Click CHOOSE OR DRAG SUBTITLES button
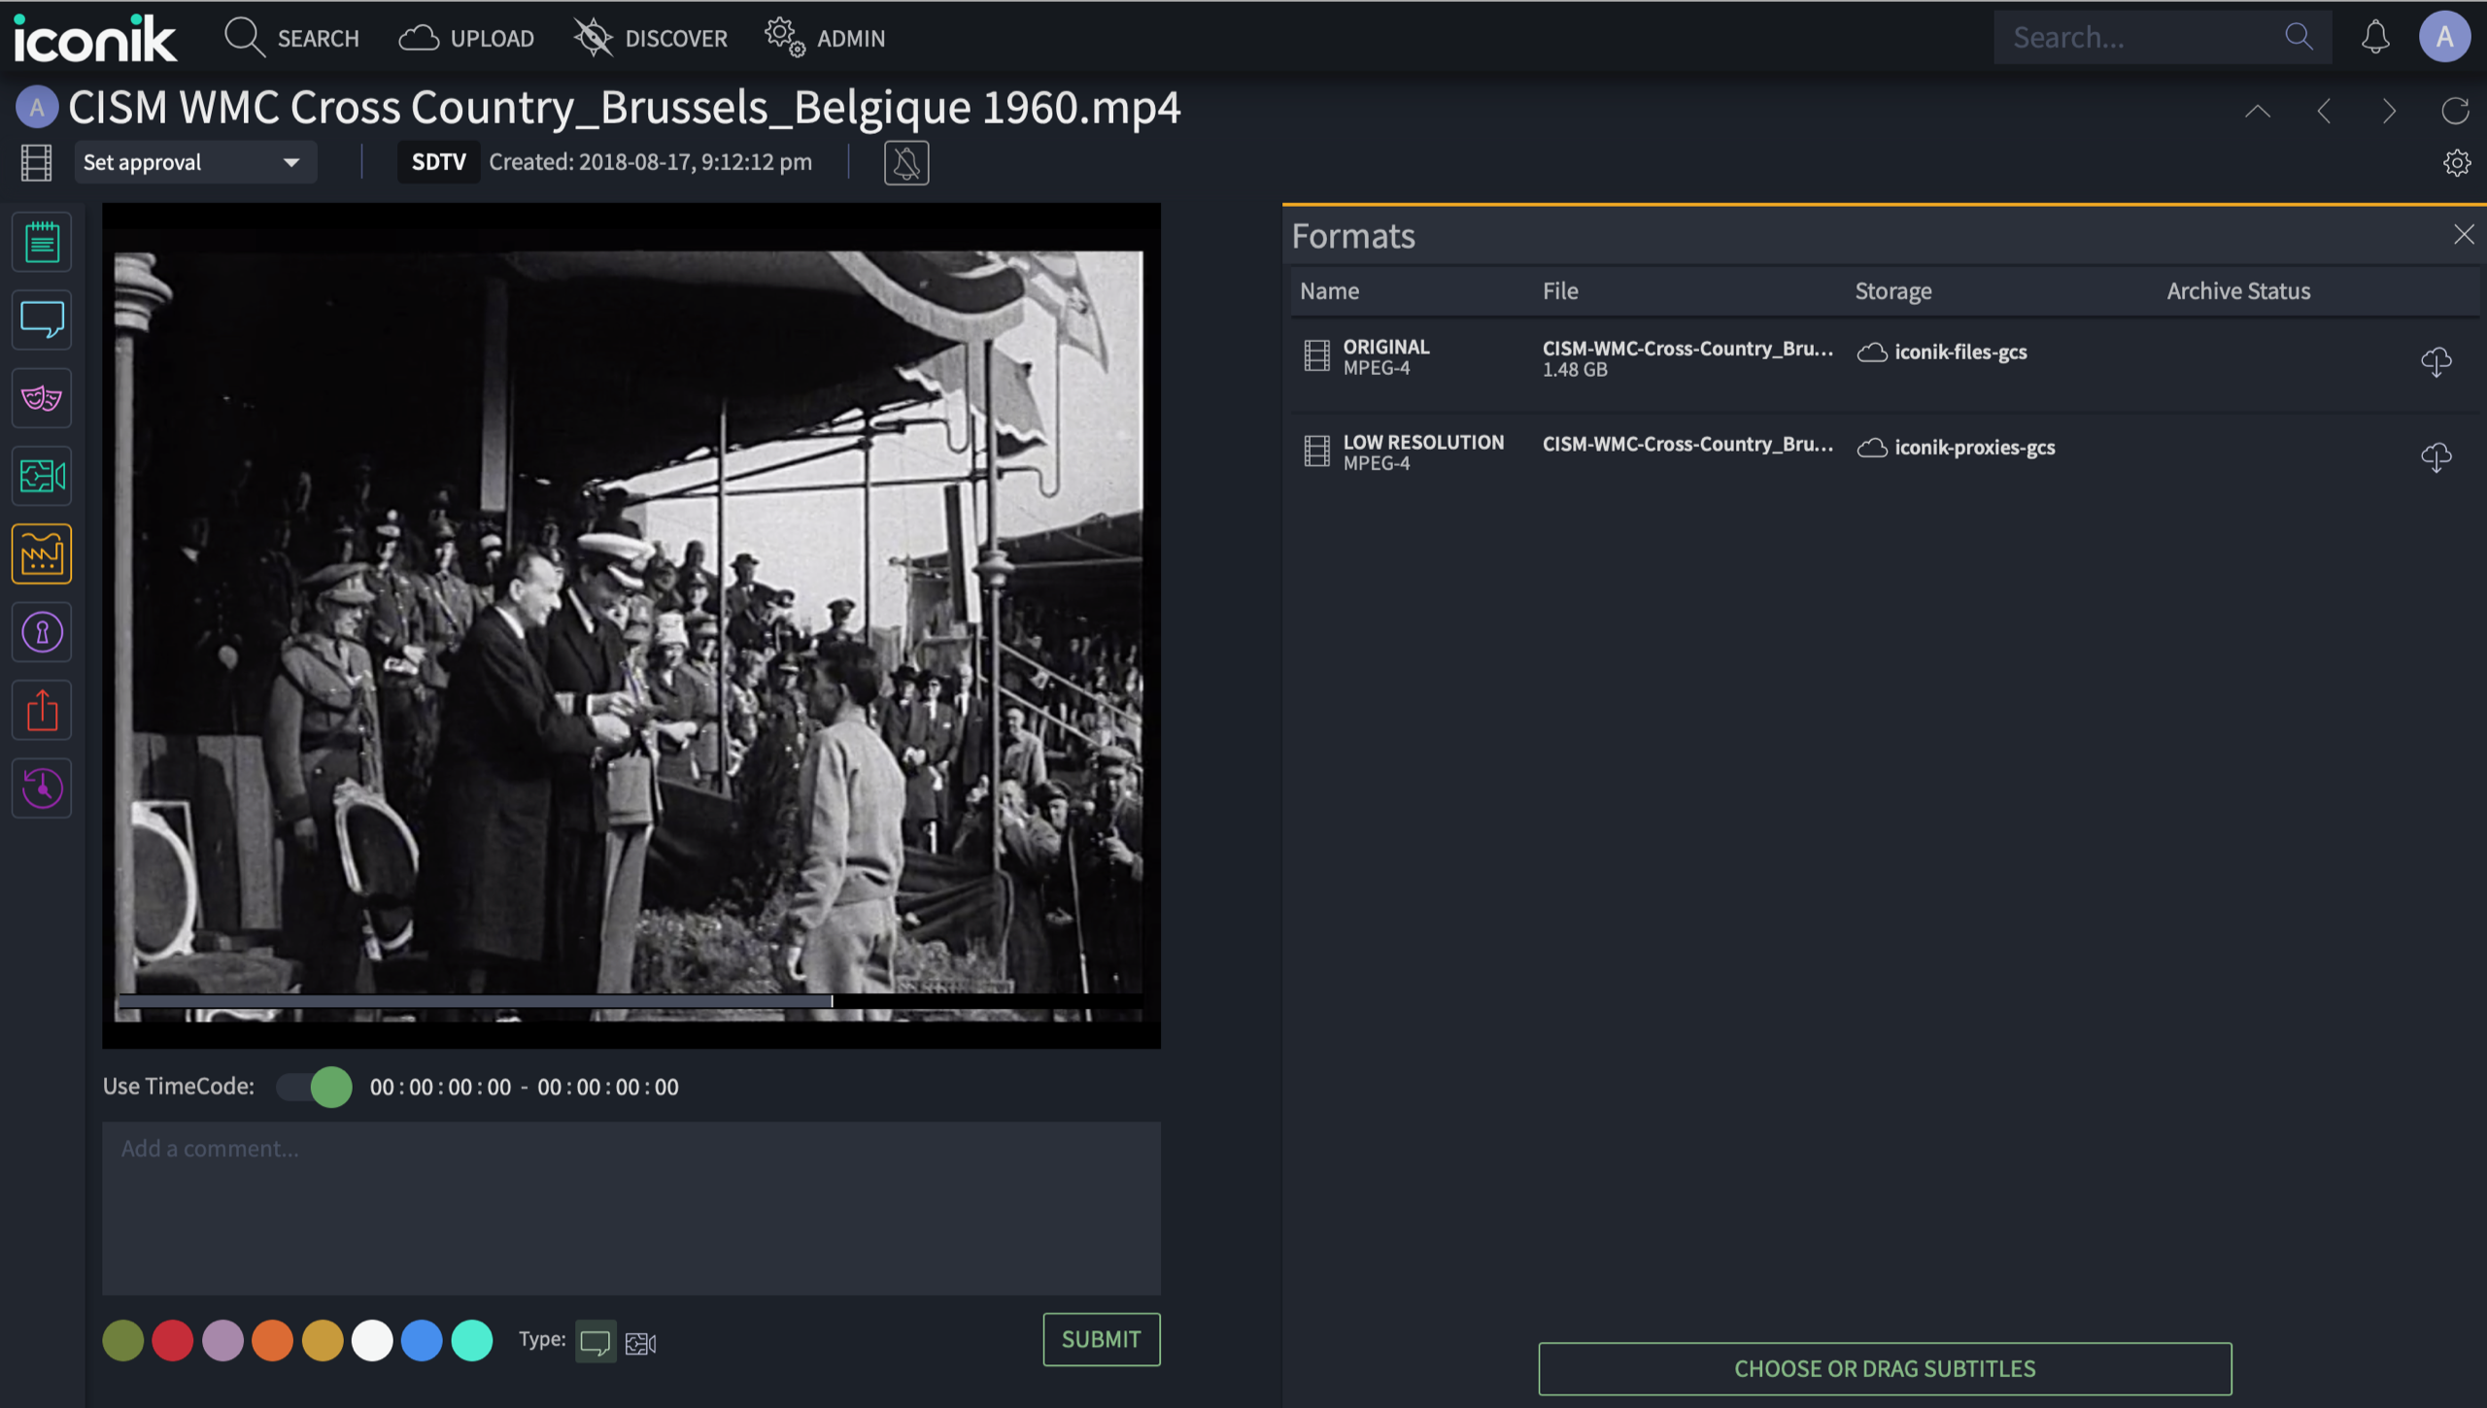The image size is (2487, 1408). tap(1885, 1368)
